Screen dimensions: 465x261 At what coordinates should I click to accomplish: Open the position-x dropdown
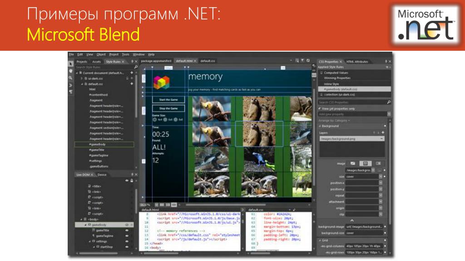[x=381, y=183]
